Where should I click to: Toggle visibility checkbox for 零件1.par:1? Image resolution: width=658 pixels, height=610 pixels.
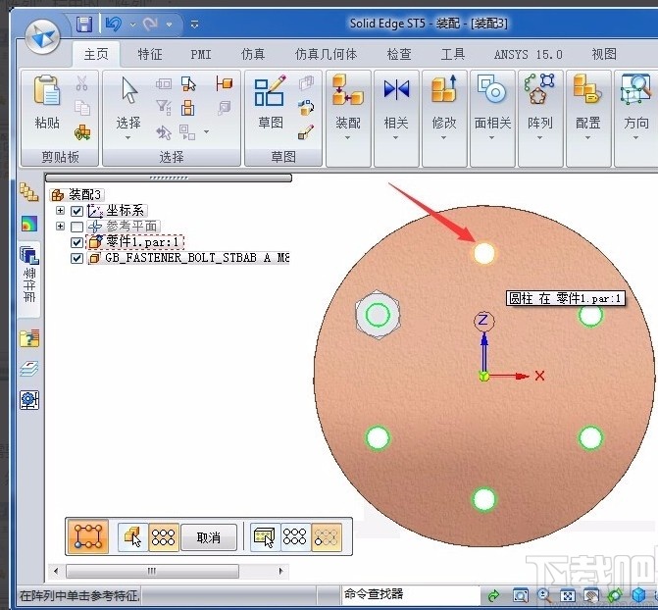click(76, 242)
